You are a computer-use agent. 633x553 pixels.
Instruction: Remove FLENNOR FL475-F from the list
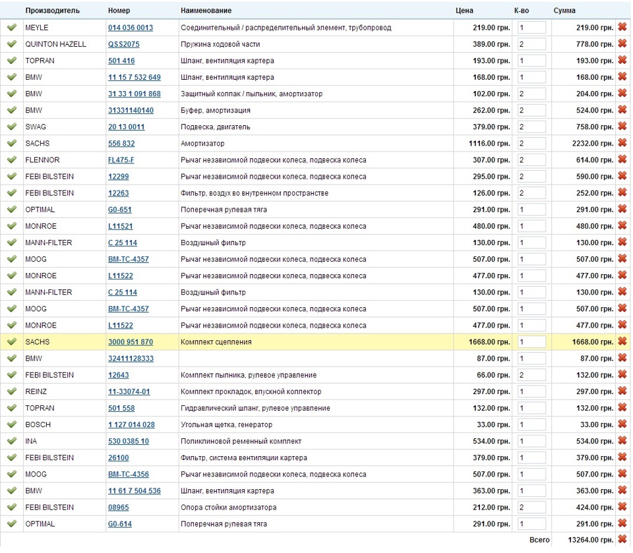coord(622,160)
